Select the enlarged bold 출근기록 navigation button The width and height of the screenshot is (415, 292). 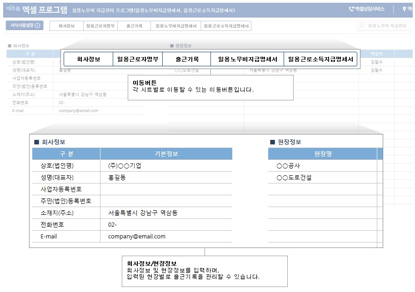coord(187,59)
